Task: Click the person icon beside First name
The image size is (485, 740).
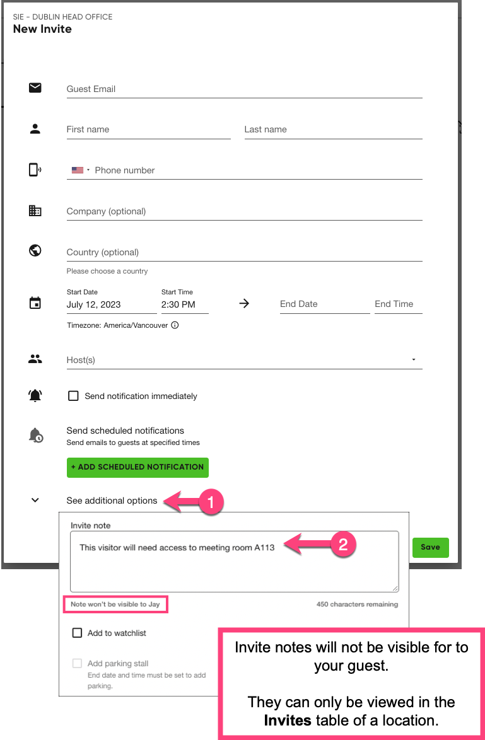Action: 35,129
